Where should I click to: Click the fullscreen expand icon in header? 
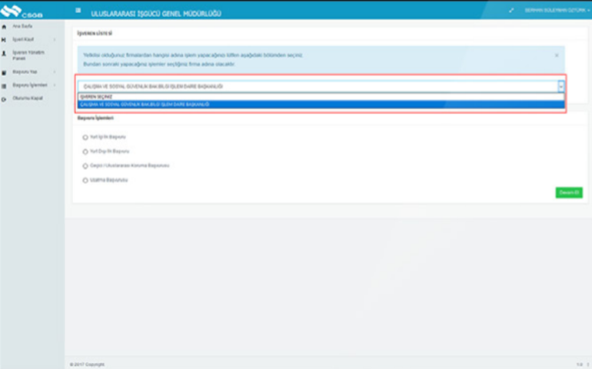click(512, 11)
